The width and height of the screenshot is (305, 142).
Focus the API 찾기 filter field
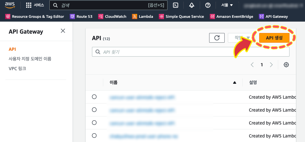[191, 52]
